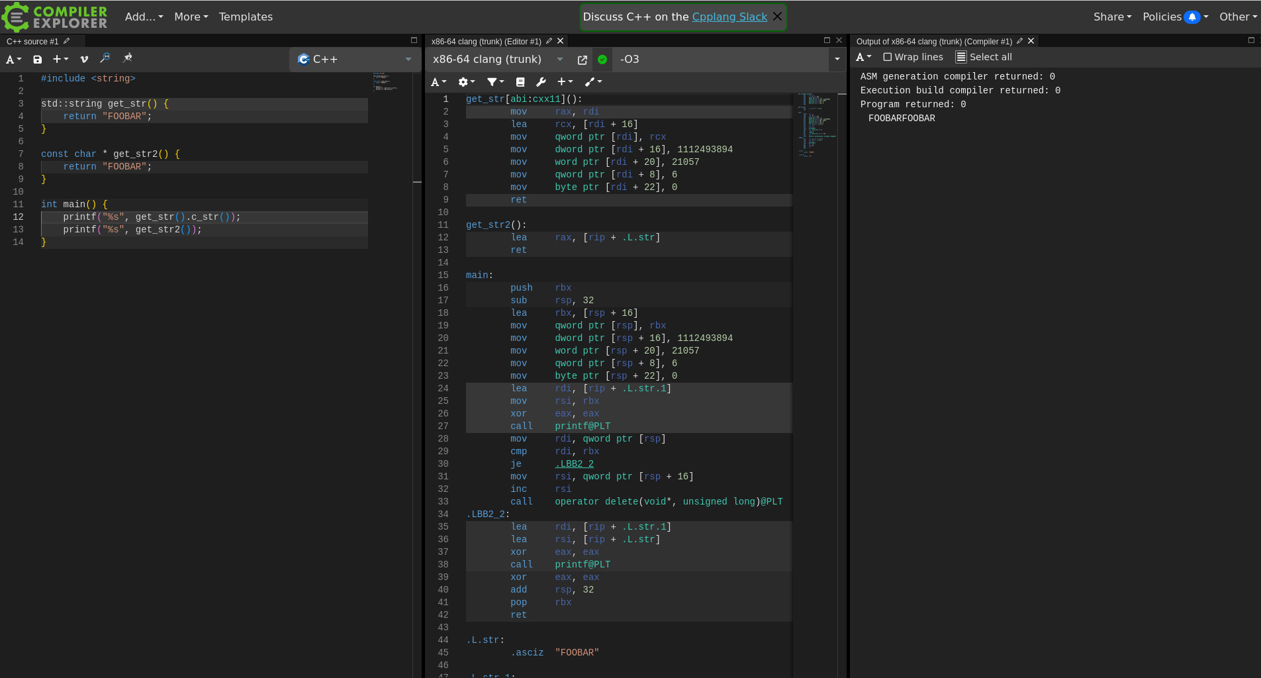This screenshot has height=678, width=1261.
Task: Click the Compiler Explorer logo
Action: (x=55, y=17)
